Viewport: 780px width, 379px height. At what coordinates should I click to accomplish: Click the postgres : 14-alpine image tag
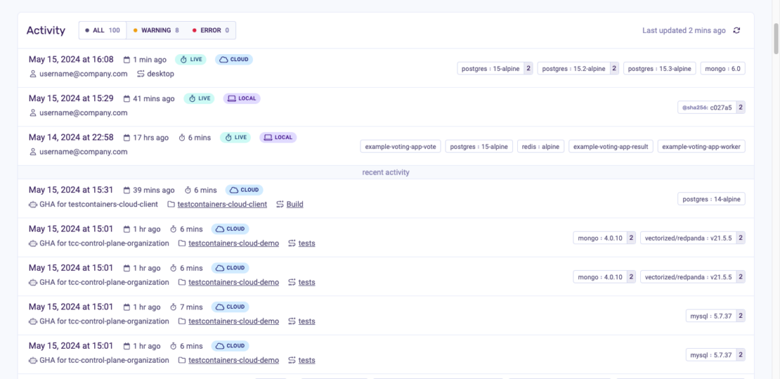[x=711, y=199]
